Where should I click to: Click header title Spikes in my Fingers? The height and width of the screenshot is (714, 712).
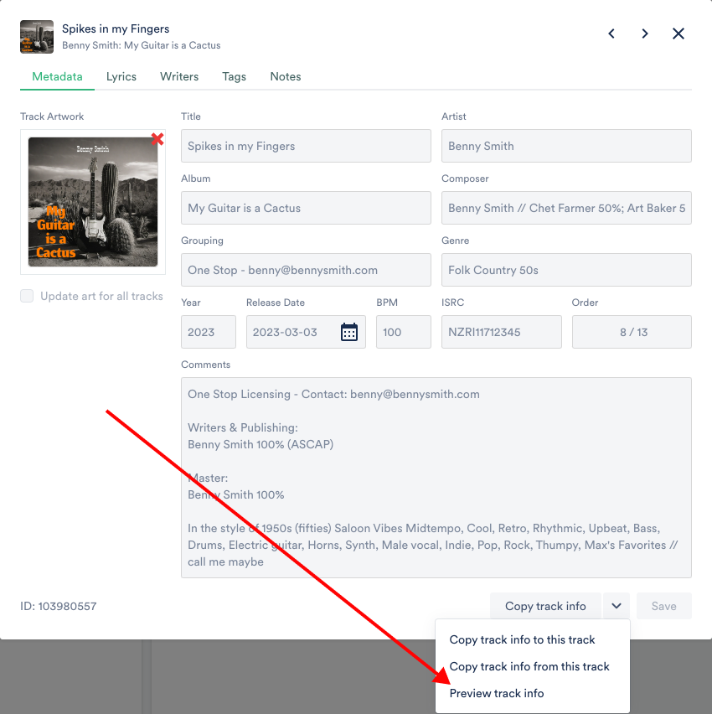point(116,29)
